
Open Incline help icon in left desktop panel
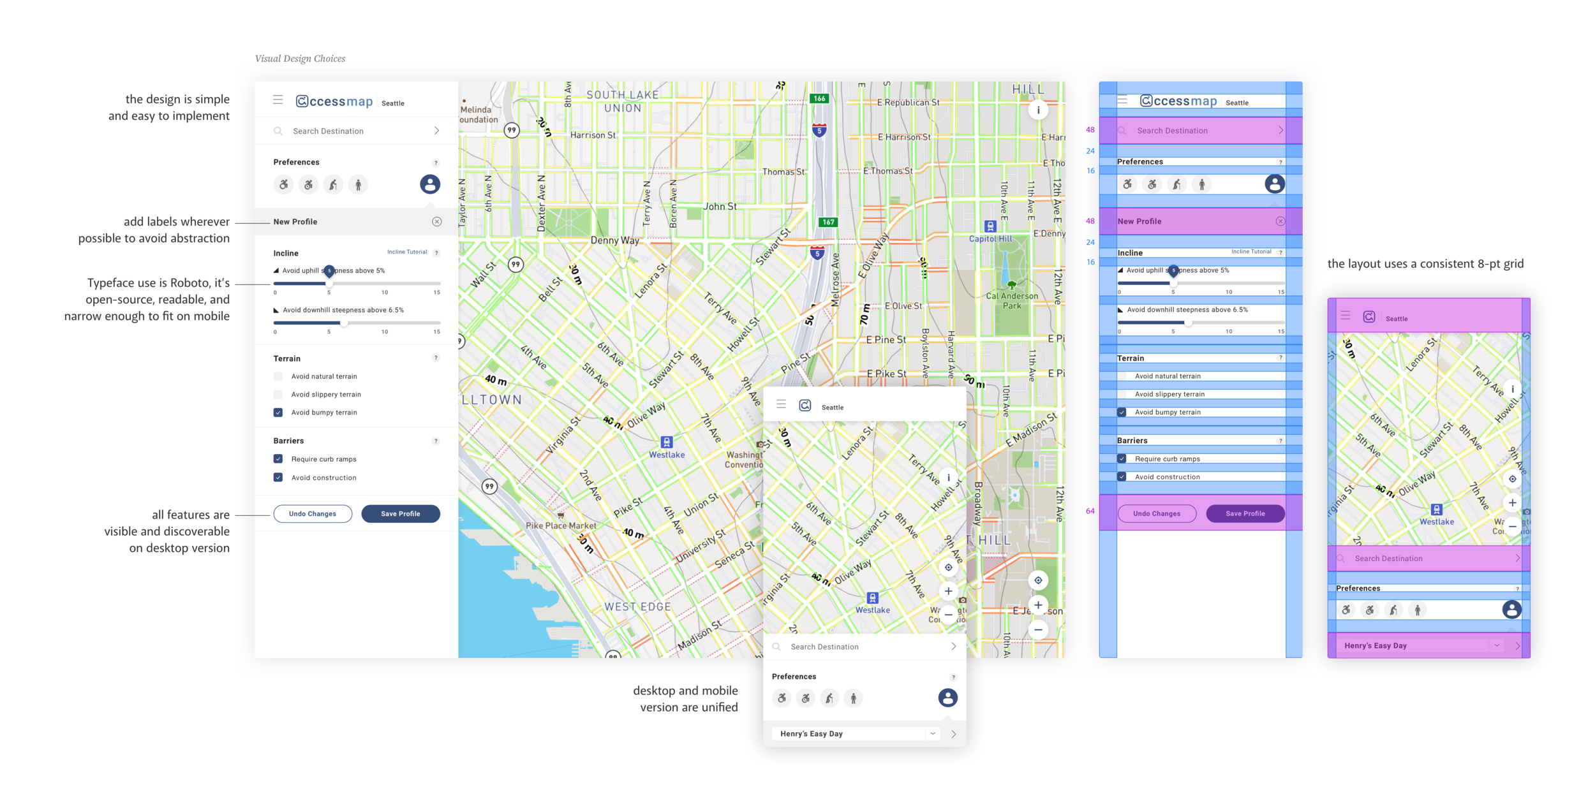[436, 253]
